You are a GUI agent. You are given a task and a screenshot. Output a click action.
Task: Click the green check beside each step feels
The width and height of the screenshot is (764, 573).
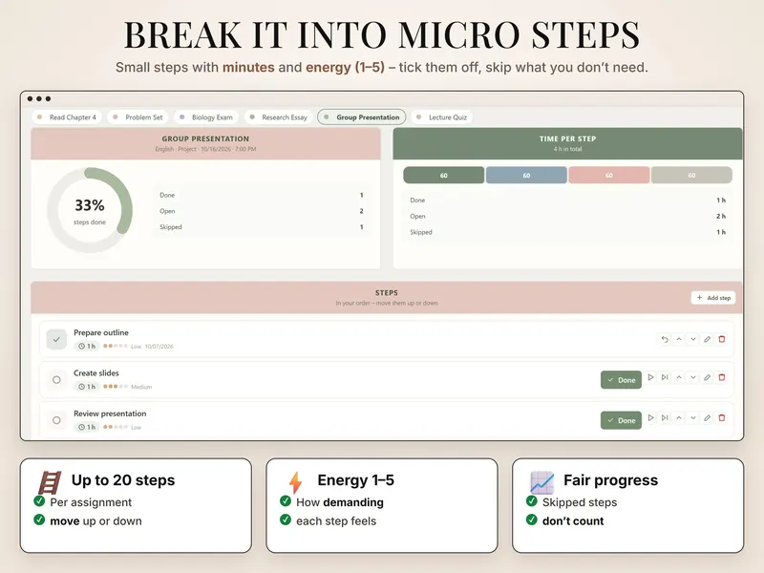286,520
